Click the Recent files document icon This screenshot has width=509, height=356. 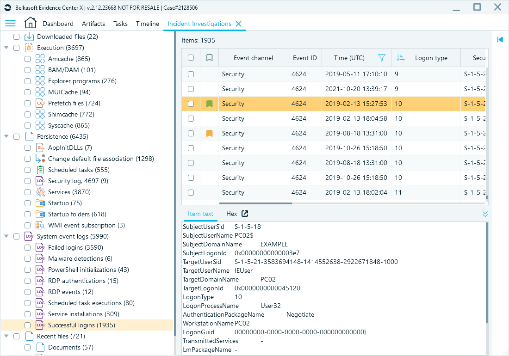(x=29, y=336)
